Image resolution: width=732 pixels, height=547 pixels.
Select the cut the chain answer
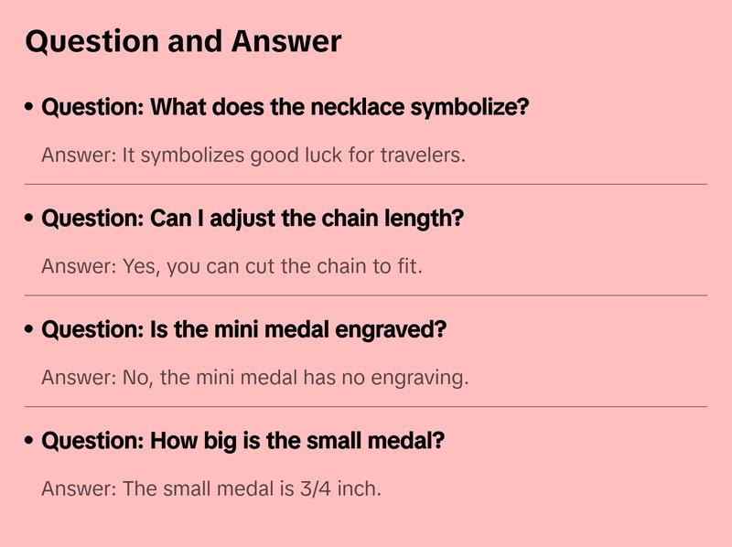click(231, 267)
